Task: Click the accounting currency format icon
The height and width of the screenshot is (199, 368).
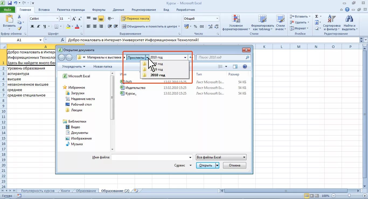Action: tap(186, 26)
